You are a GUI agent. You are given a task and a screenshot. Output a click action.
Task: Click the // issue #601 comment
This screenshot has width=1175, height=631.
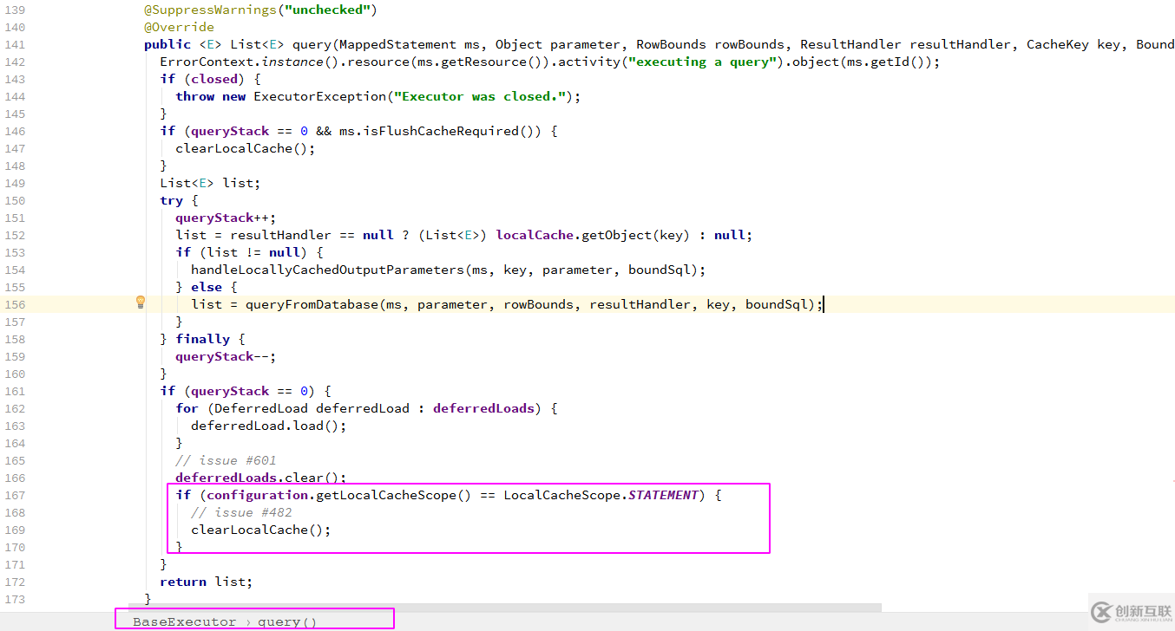[x=226, y=460]
